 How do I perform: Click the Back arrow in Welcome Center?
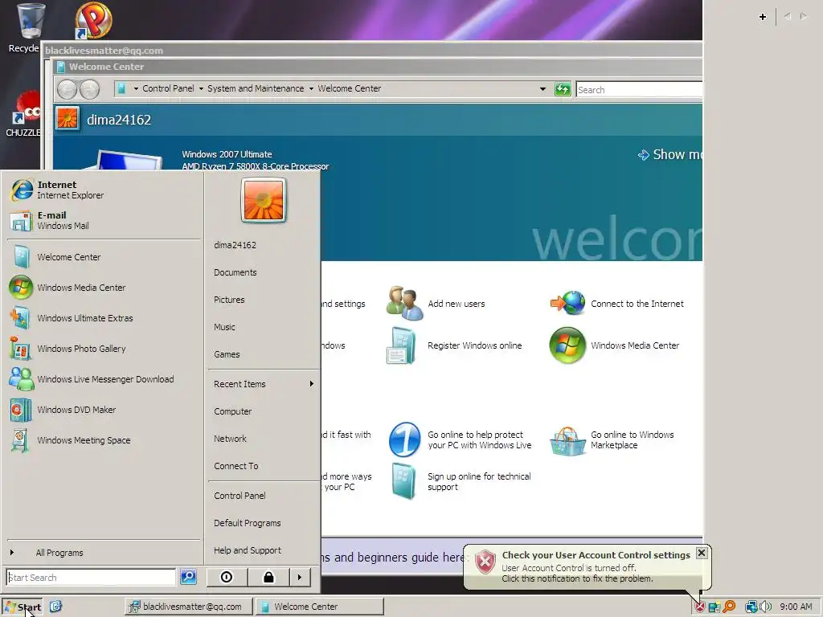[x=68, y=89]
